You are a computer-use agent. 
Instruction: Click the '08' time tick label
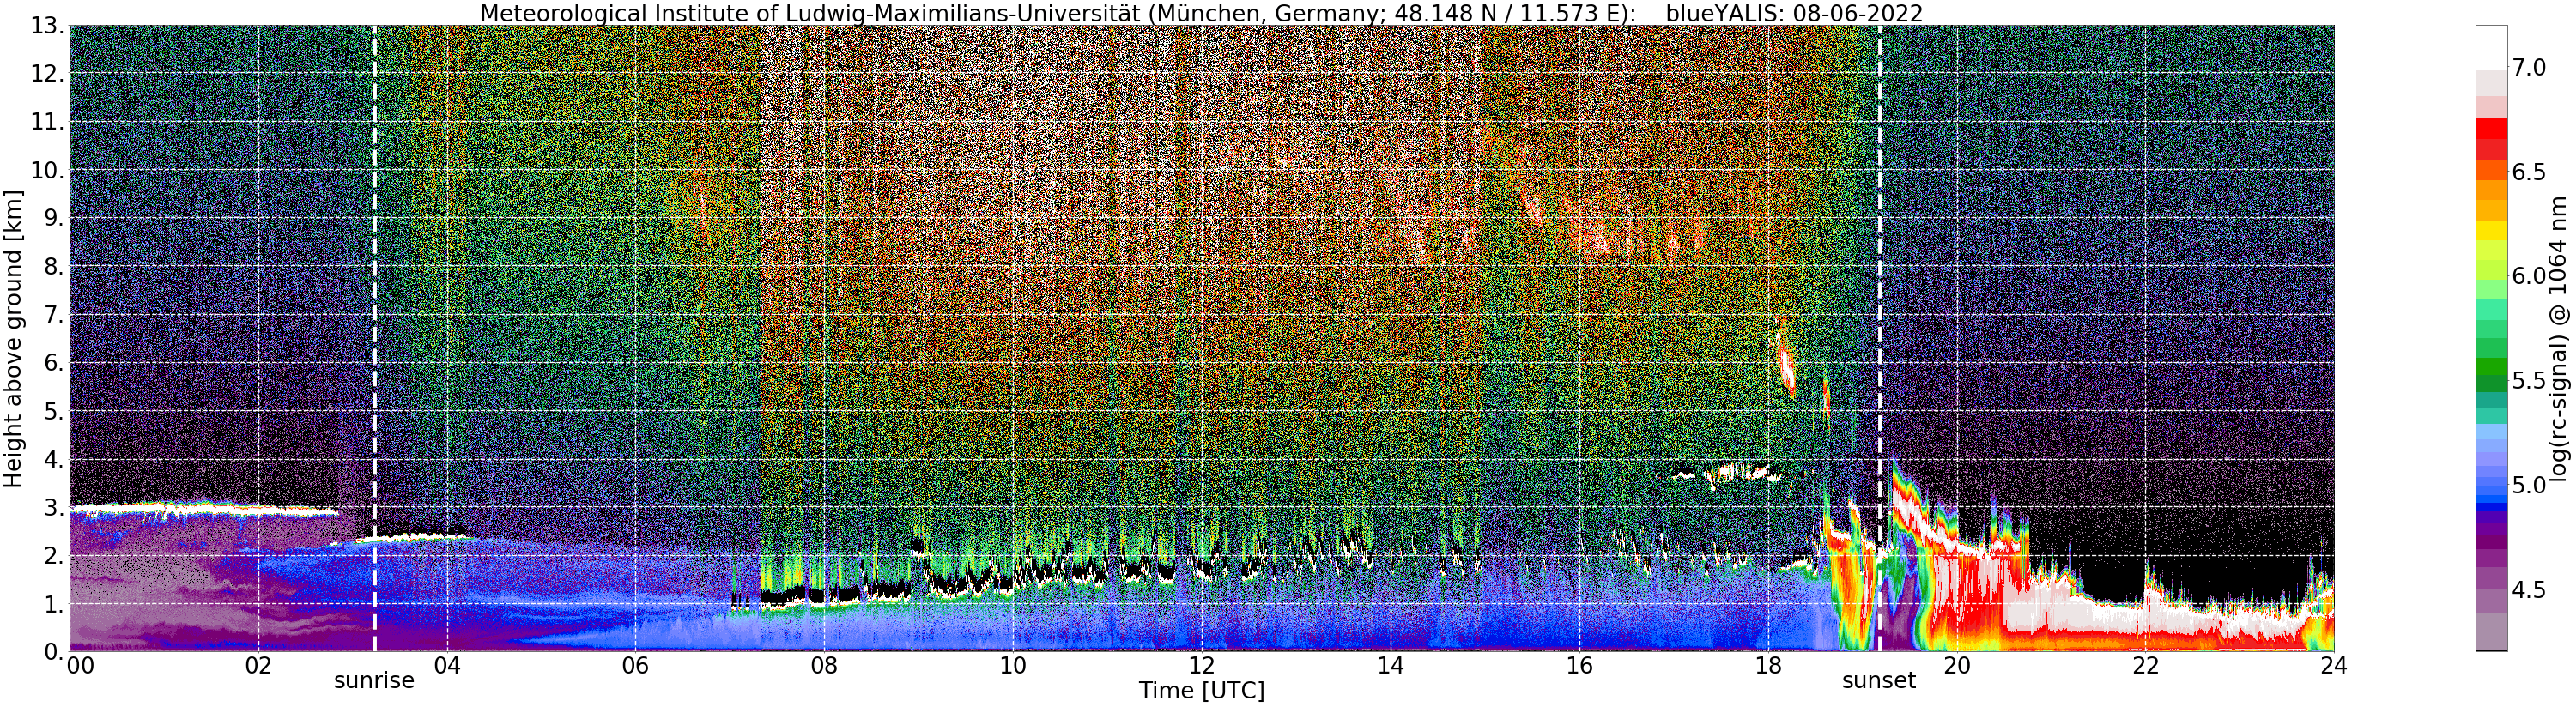point(824,666)
